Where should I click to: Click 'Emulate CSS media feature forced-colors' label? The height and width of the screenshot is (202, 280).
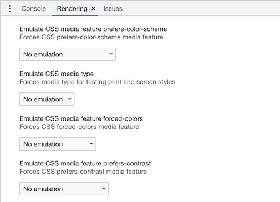click(81, 118)
